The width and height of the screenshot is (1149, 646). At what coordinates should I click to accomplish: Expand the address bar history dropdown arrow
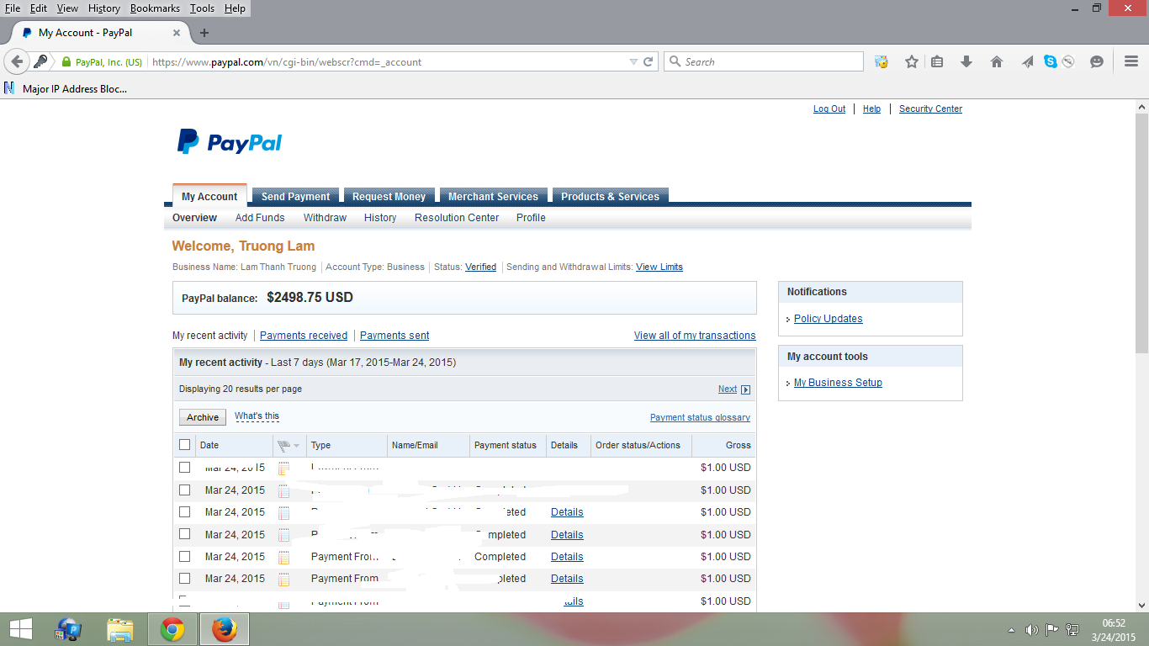click(633, 61)
